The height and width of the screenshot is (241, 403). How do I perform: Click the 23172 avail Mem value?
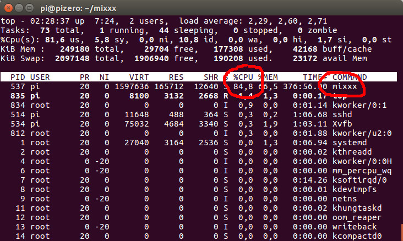[x=305, y=58]
